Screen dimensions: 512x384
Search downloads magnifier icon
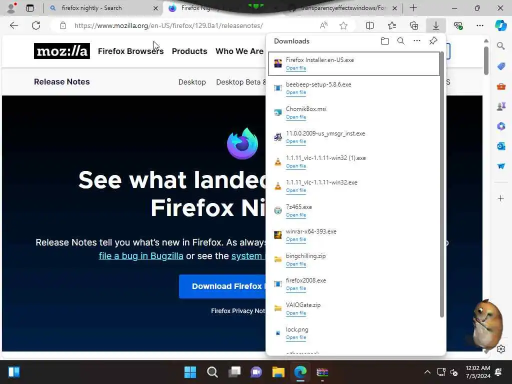(401, 41)
